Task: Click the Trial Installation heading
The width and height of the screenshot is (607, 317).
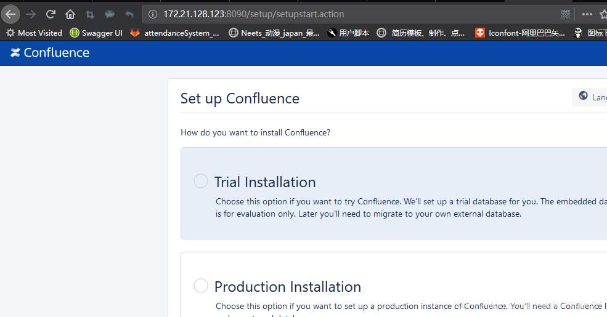Action: [x=265, y=182]
